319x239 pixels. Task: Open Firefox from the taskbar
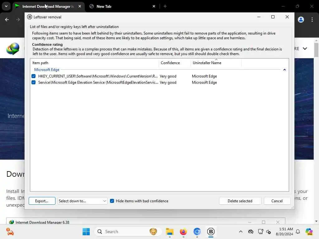[183, 232]
